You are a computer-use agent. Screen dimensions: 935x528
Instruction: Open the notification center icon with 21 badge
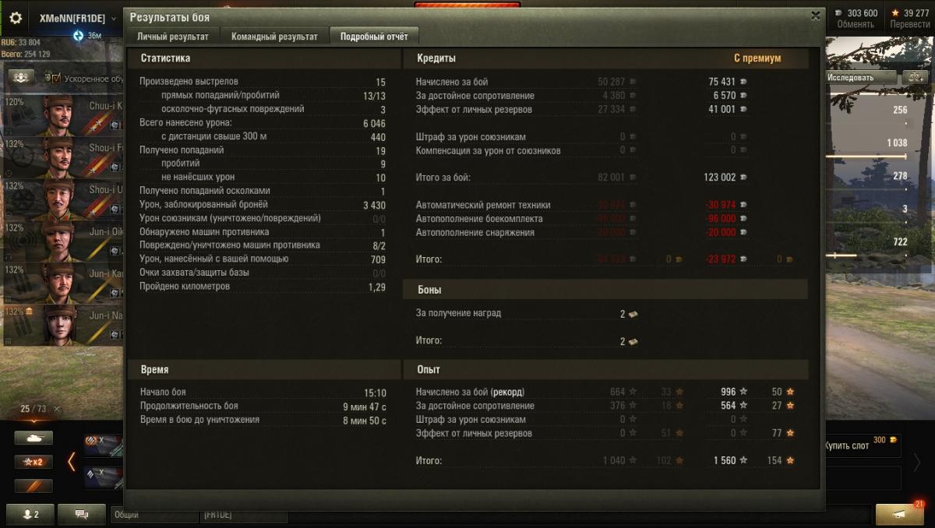(899, 515)
